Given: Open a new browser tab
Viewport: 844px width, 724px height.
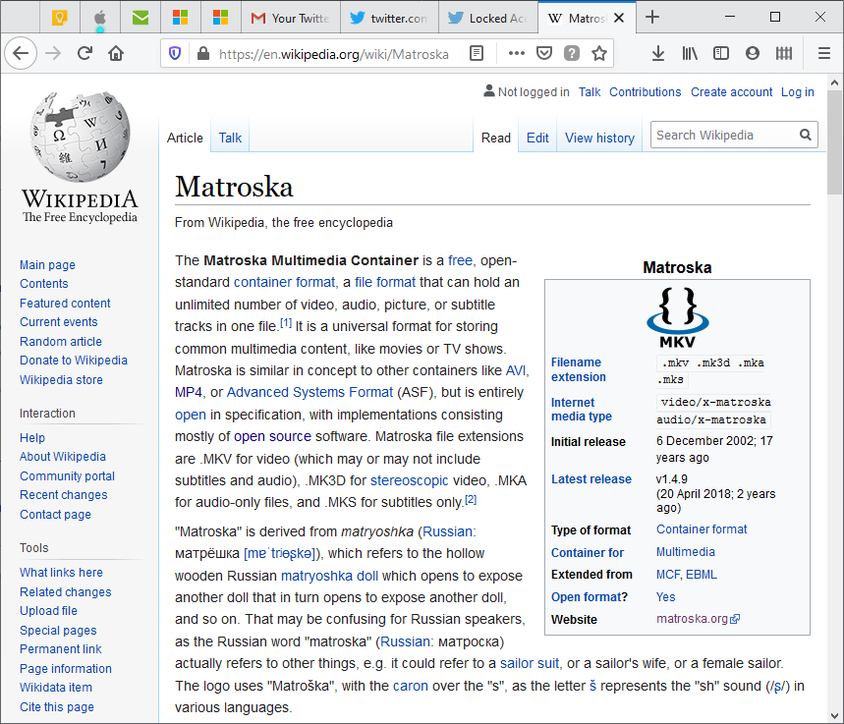Looking at the screenshot, I should point(652,18).
